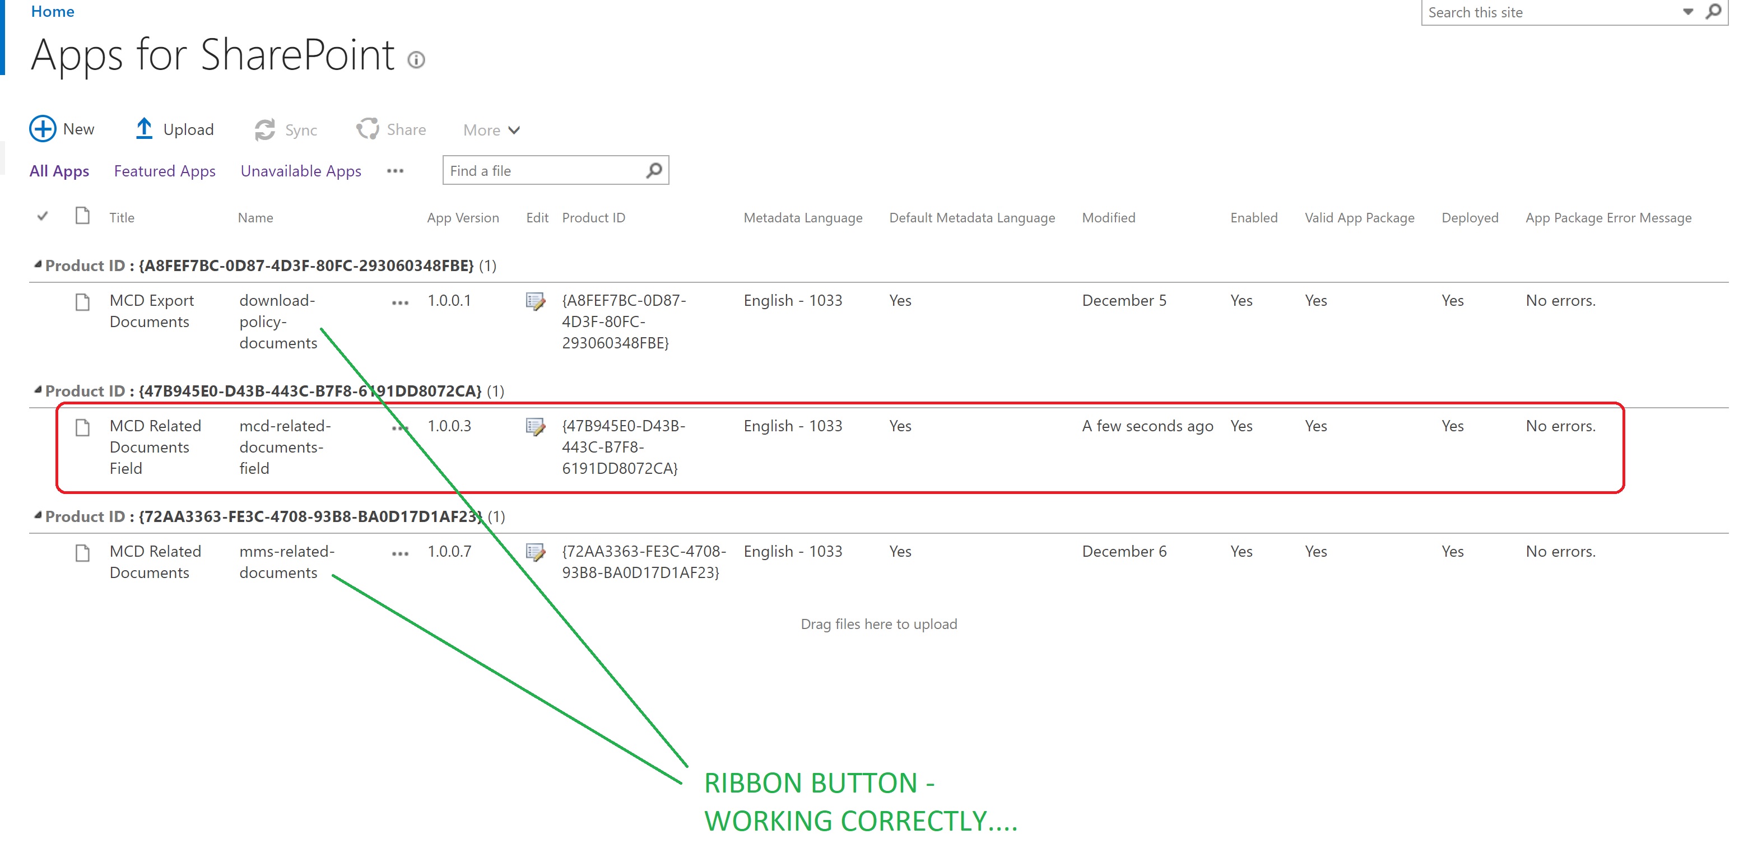The image size is (1739, 848).
Task: Click the New app icon
Action: [x=42, y=129]
